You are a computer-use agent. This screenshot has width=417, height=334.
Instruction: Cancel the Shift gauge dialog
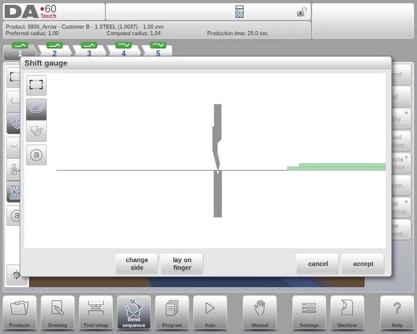pyautogui.click(x=318, y=264)
